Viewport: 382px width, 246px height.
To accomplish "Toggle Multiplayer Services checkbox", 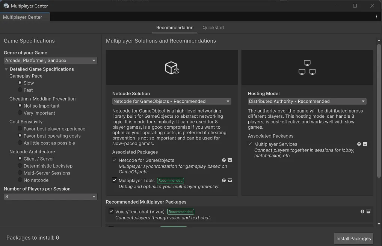I will tap(250, 144).
